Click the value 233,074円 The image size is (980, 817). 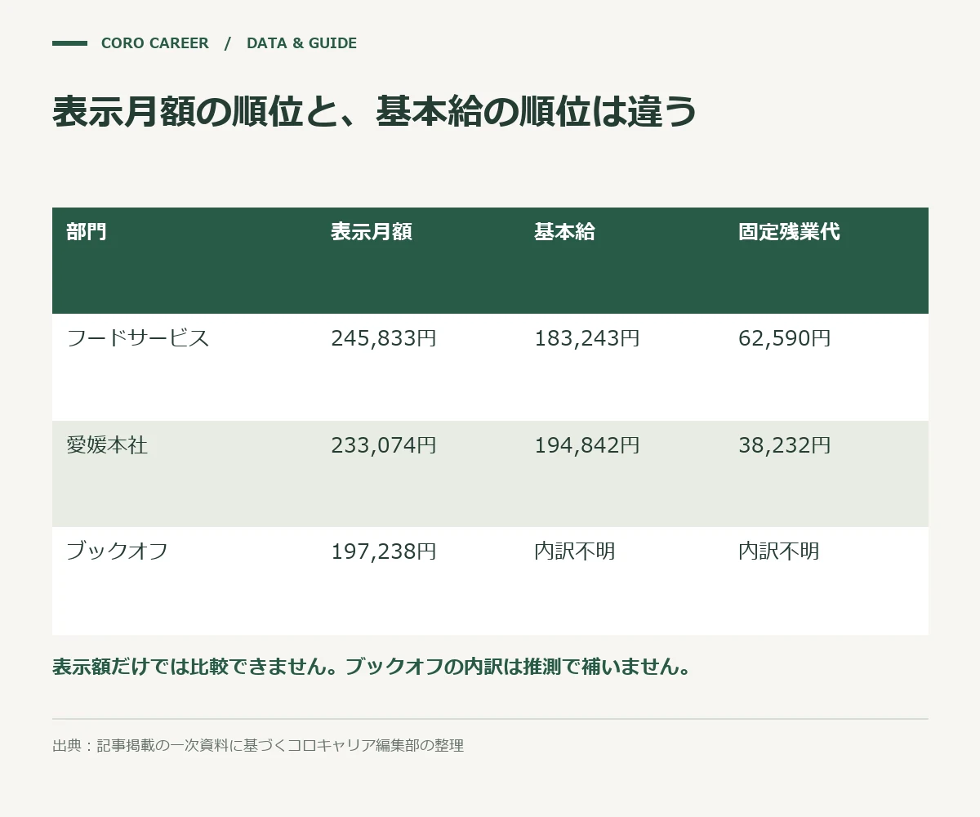click(x=384, y=445)
